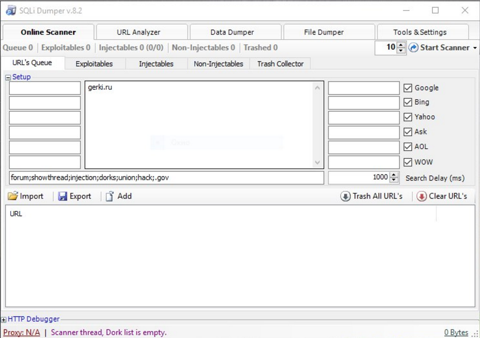Open the Trash Collector sub-tab
480x338 pixels.
280,64
